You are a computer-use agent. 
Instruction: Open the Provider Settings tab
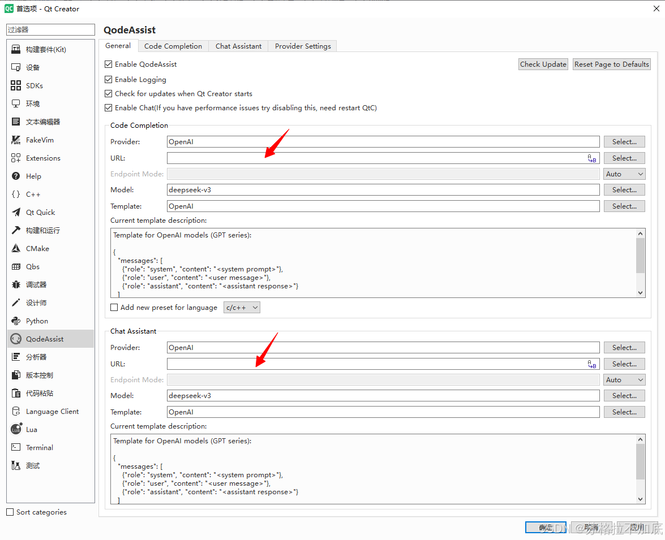pos(303,46)
